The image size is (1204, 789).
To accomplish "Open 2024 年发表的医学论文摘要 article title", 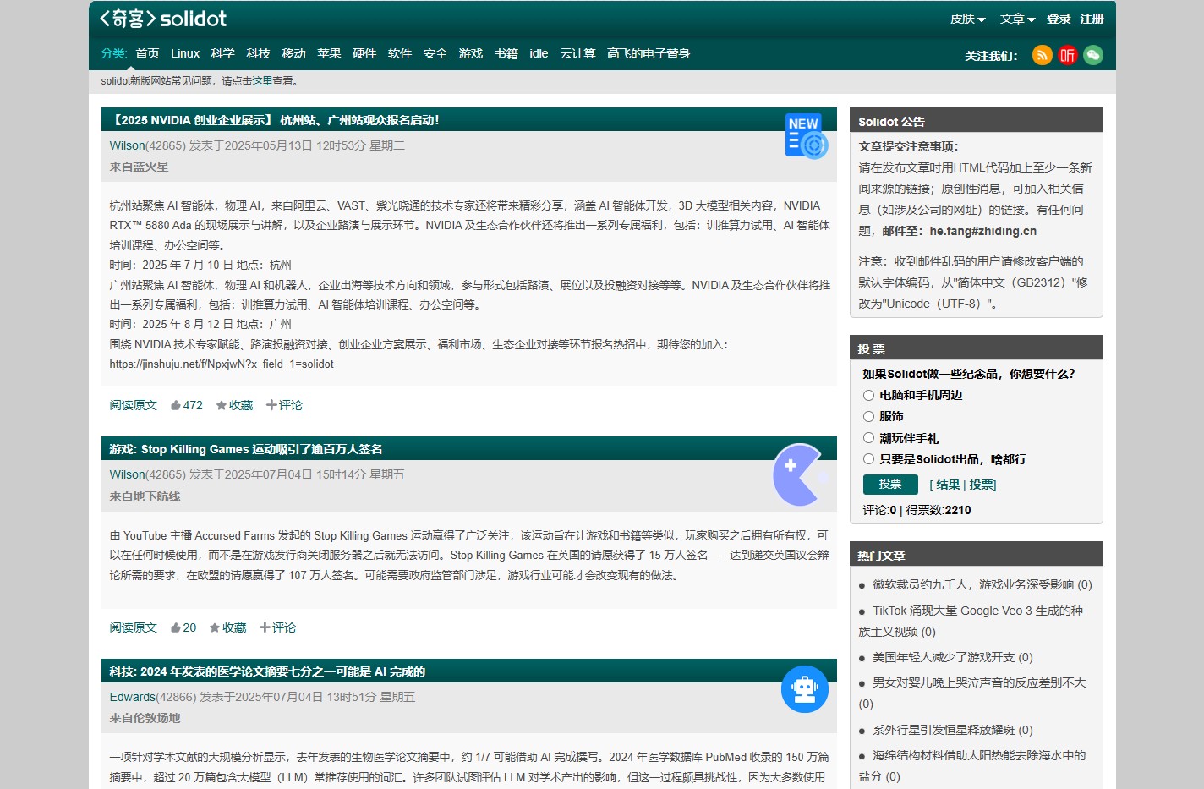I will pyautogui.click(x=267, y=671).
